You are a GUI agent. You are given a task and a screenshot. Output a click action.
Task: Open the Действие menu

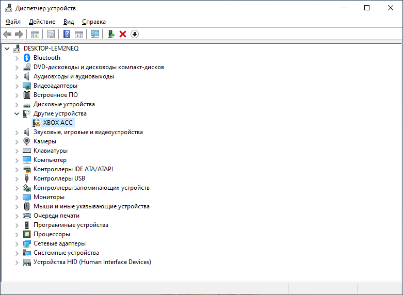tap(42, 22)
